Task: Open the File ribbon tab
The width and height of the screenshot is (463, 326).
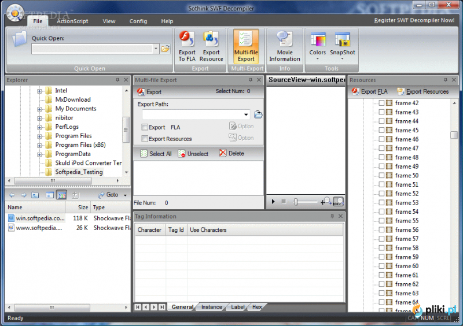Action: pos(38,21)
